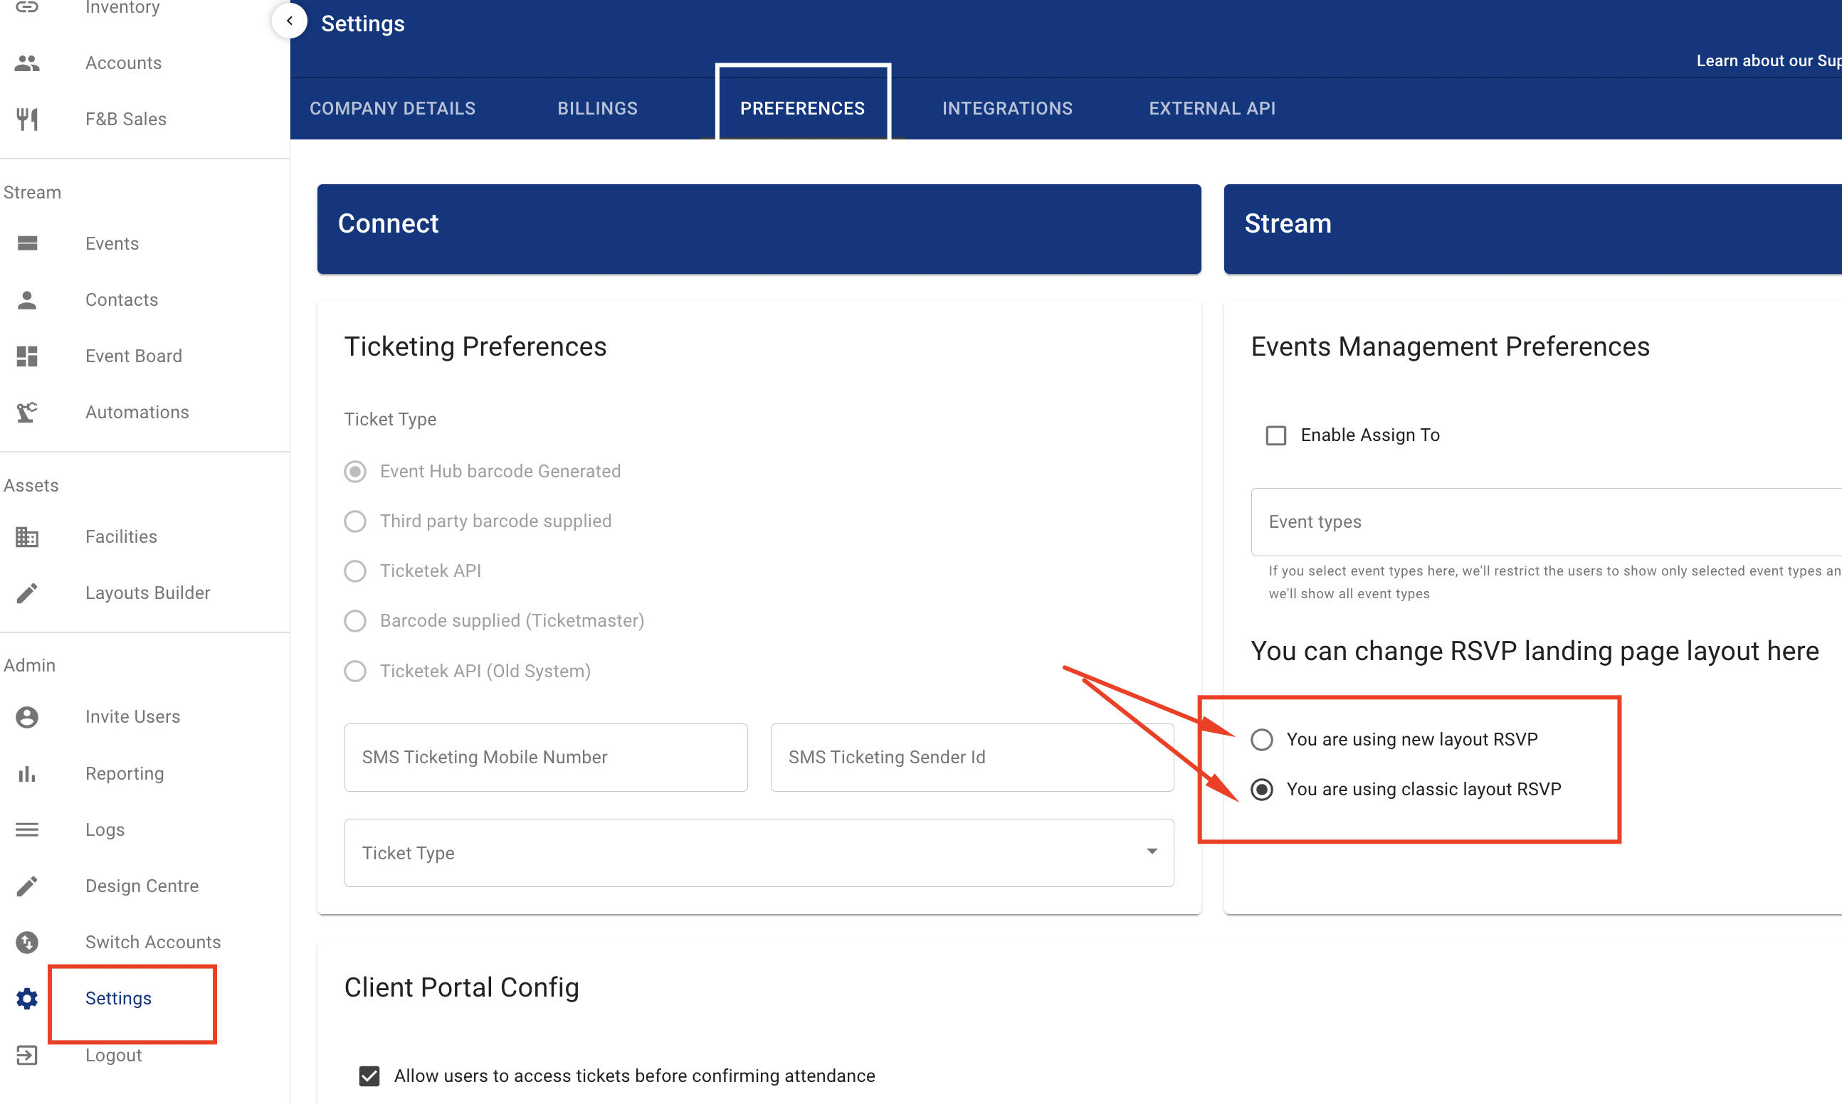This screenshot has width=1842, height=1104.
Task: Select new layout RSVP radio button
Action: coord(1261,740)
